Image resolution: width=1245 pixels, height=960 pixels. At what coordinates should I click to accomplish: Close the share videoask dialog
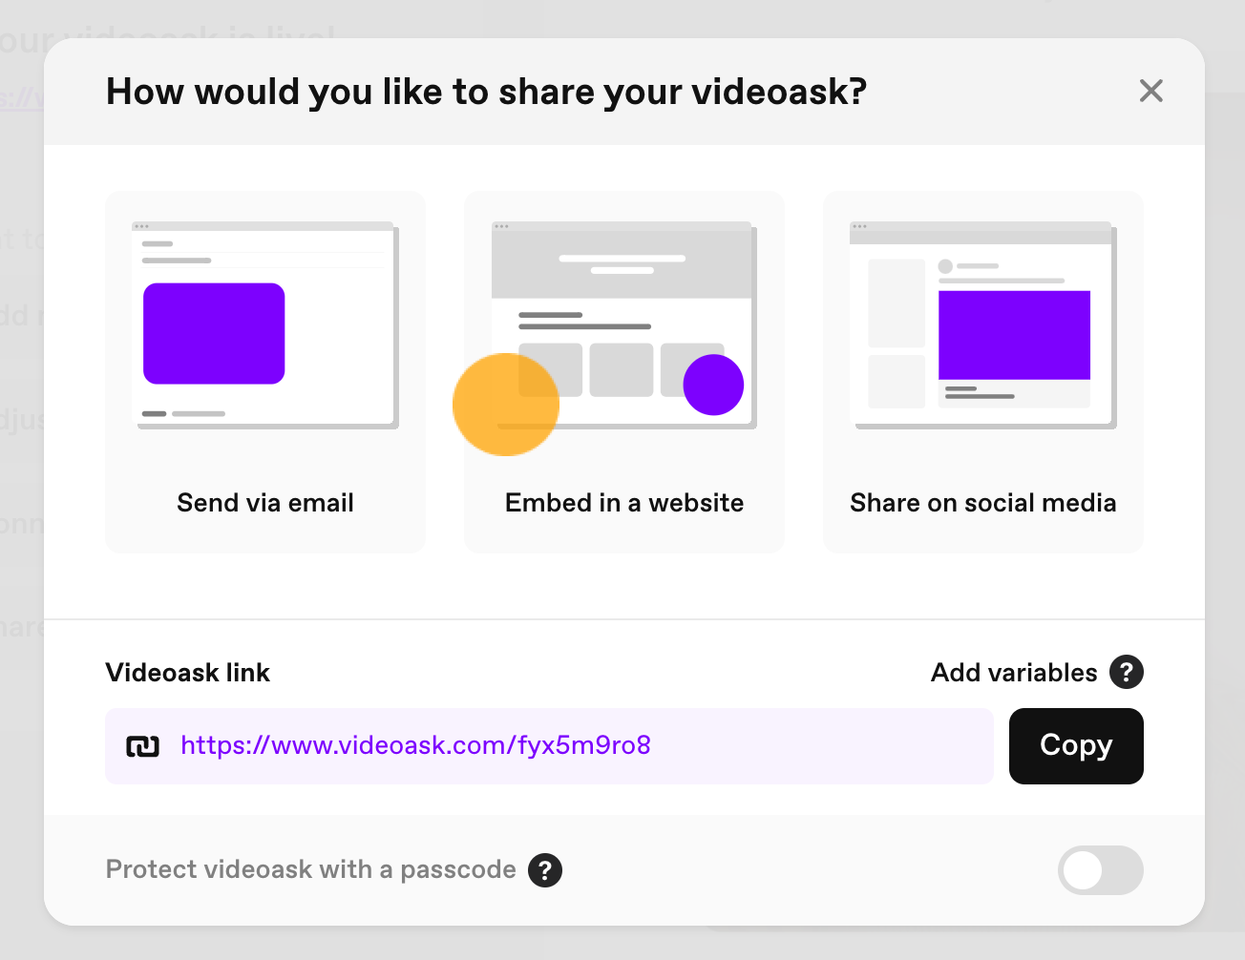[1150, 92]
